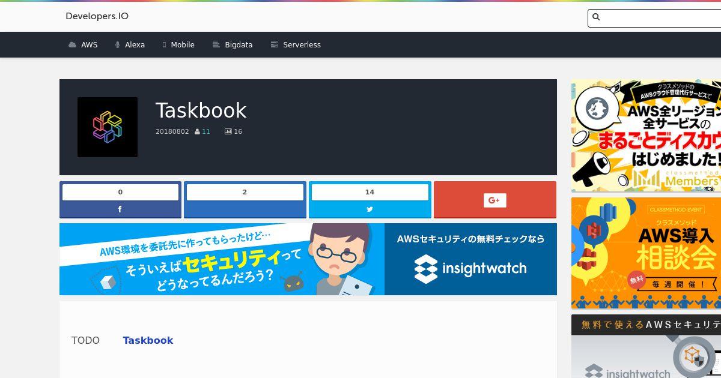The width and height of the screenshot is (721, 378).
Task: Open the Alexa menu item
Action: click(x=135, y=45)
